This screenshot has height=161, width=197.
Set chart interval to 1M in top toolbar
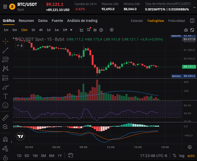(x=65, y=30)
